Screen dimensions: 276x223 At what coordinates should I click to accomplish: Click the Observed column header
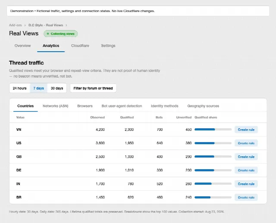point(97,118)
